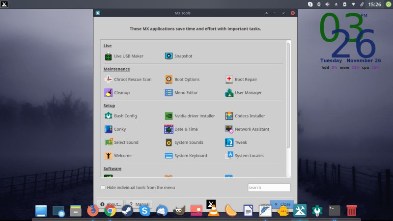Open the Welcome tool
This screenshot has width=393, height=221.
(118, 156)
